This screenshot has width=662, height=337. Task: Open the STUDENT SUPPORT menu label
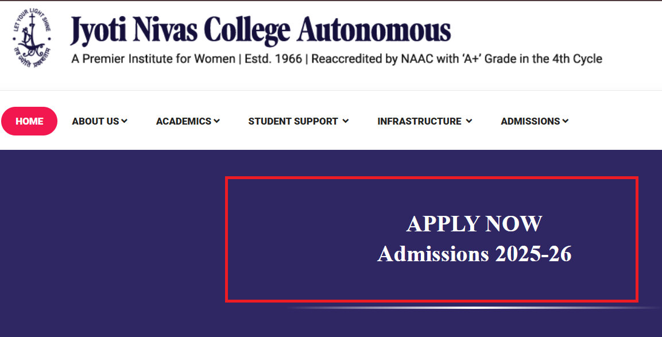[293, 121]
